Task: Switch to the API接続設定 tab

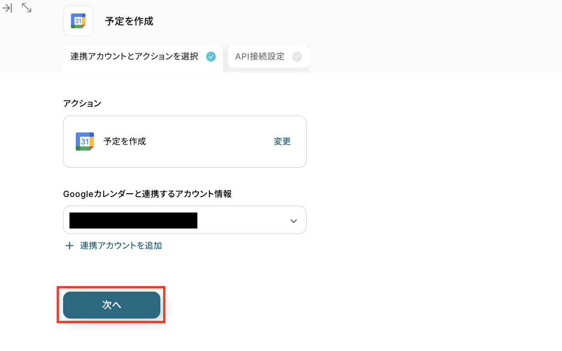Action: [260, 57]
